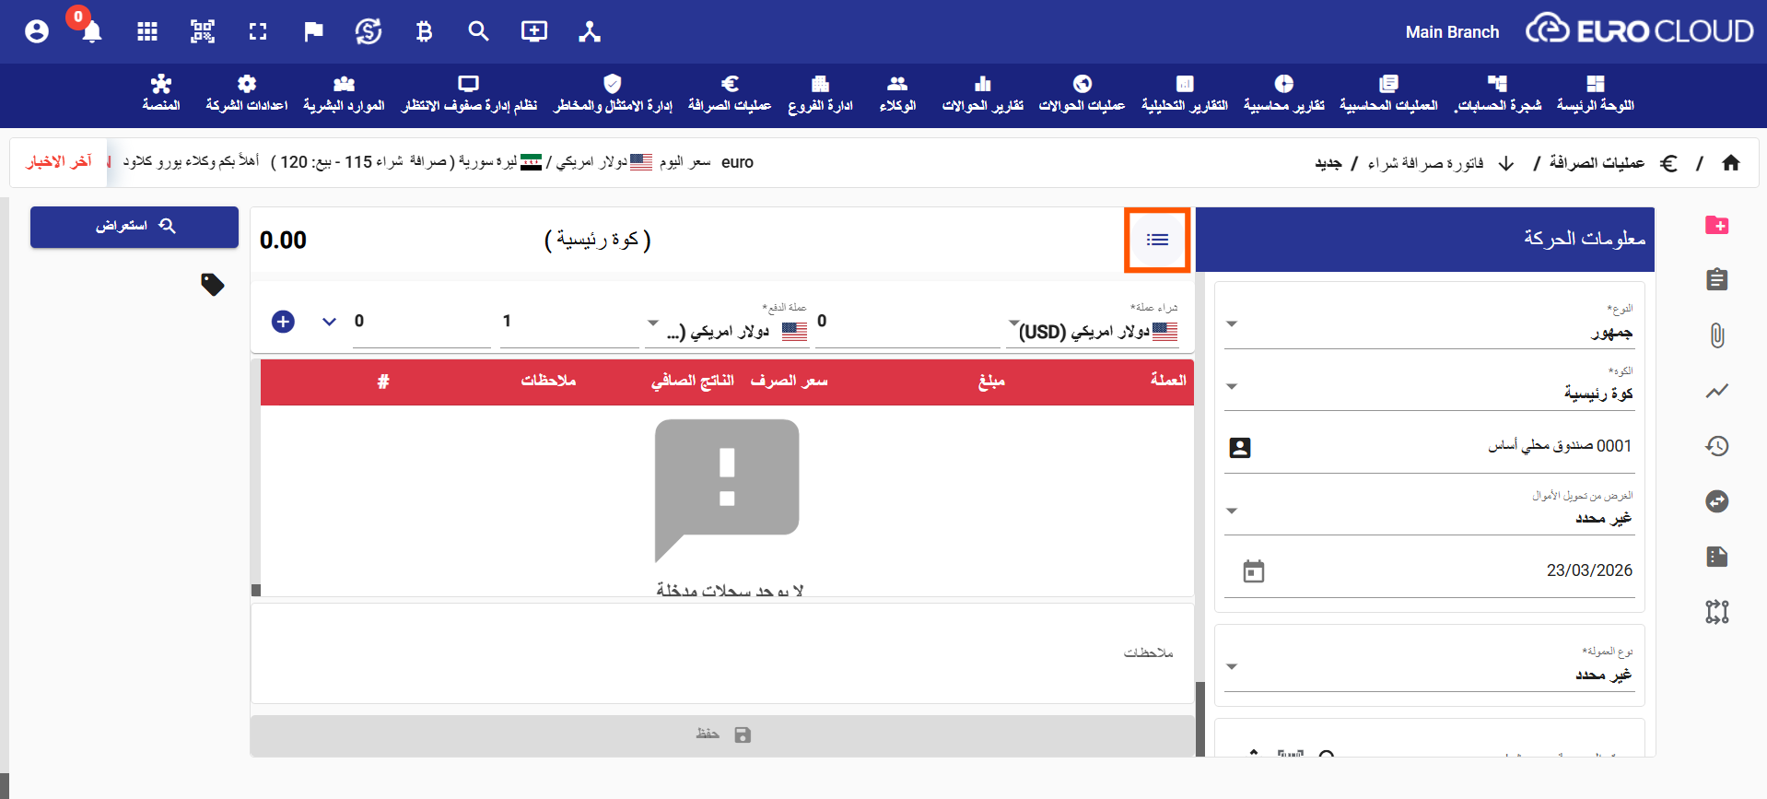
Task: Click the استعراض browse button
Action: click(135, 227)
